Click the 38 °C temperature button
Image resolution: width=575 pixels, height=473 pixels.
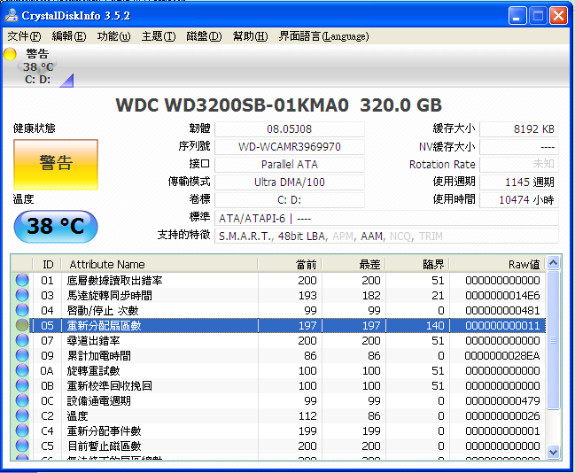56,226
